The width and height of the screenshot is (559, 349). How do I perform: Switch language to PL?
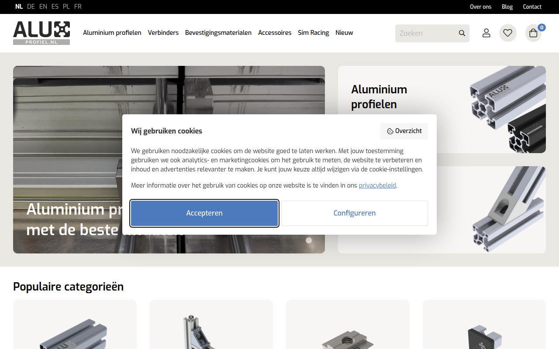(x=66, y=7)
